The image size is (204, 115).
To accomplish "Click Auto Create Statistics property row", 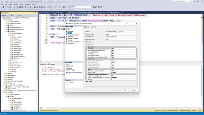I will [112, 52].
